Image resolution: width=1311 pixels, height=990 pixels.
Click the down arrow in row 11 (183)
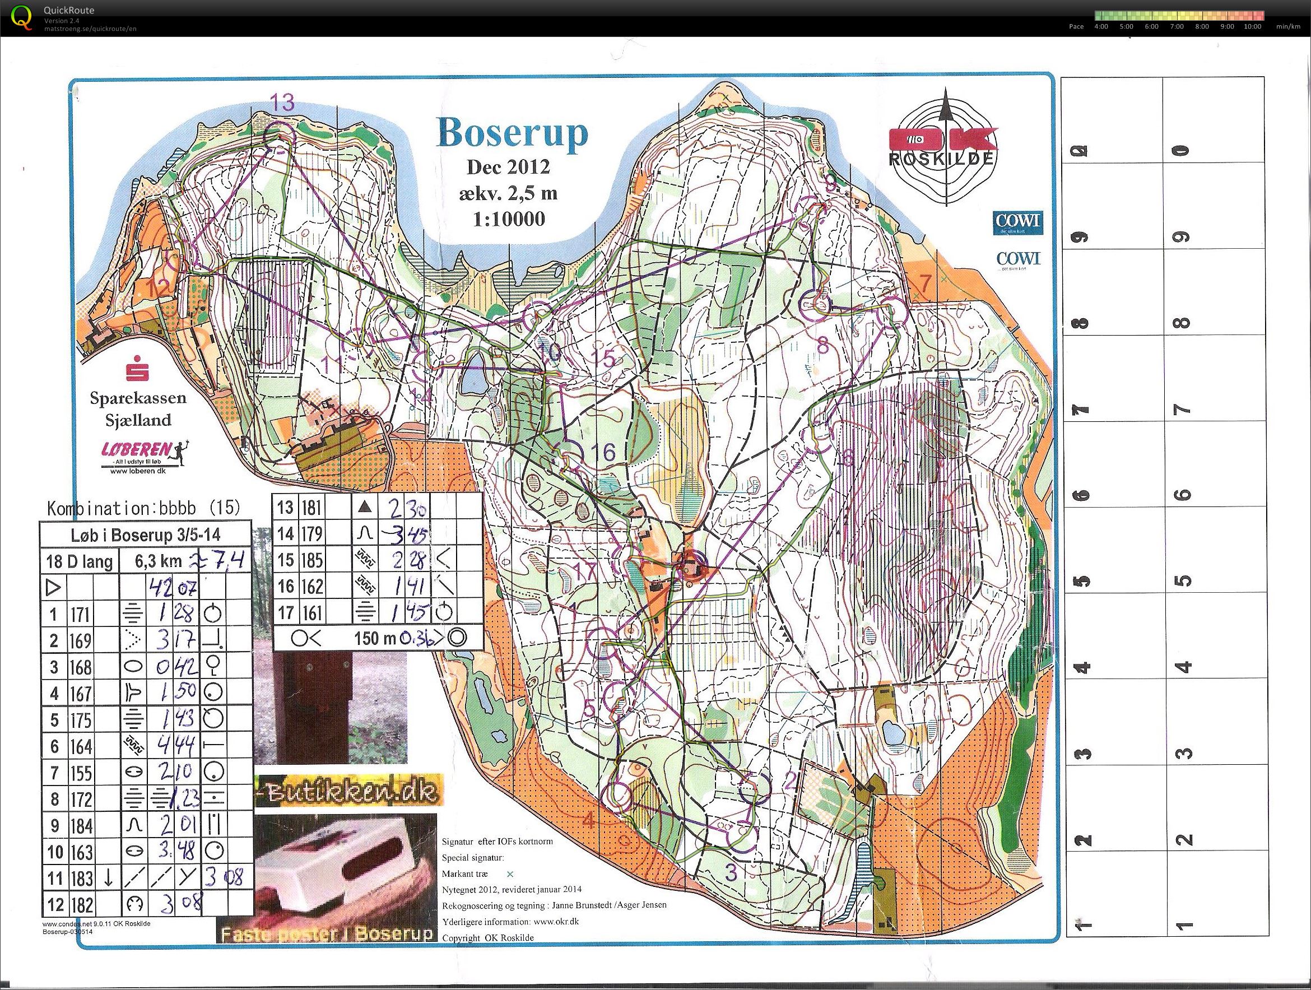pyautogui.click(x=108, y=878)
